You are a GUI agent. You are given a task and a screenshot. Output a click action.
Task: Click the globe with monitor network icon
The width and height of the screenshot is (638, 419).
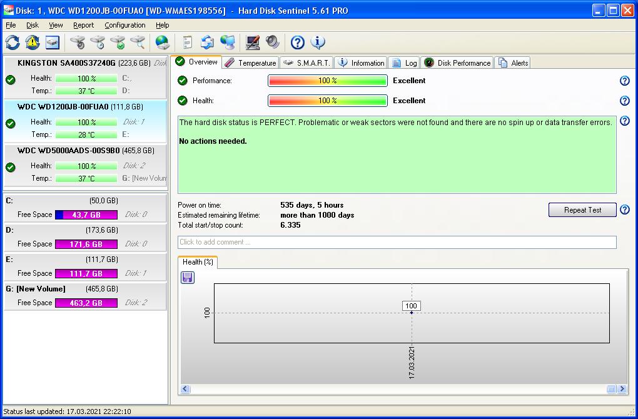coord(228,43)
